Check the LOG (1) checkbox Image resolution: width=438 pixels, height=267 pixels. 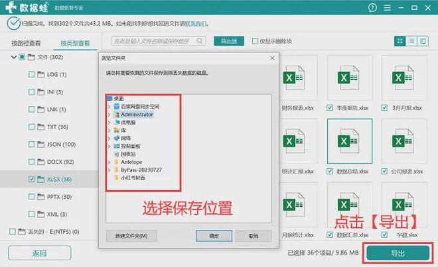point(32,74)
